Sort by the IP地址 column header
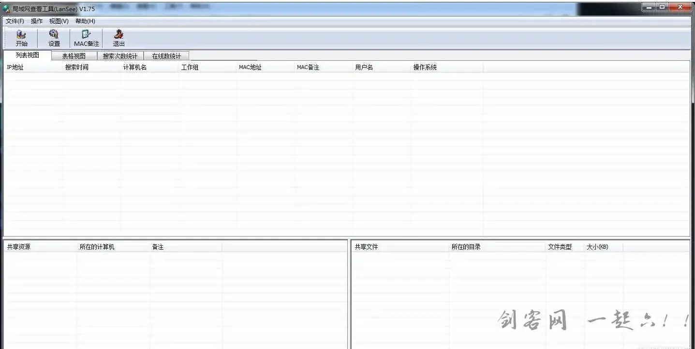This screenshot has height=349, width=695. (x=33, y=67)
